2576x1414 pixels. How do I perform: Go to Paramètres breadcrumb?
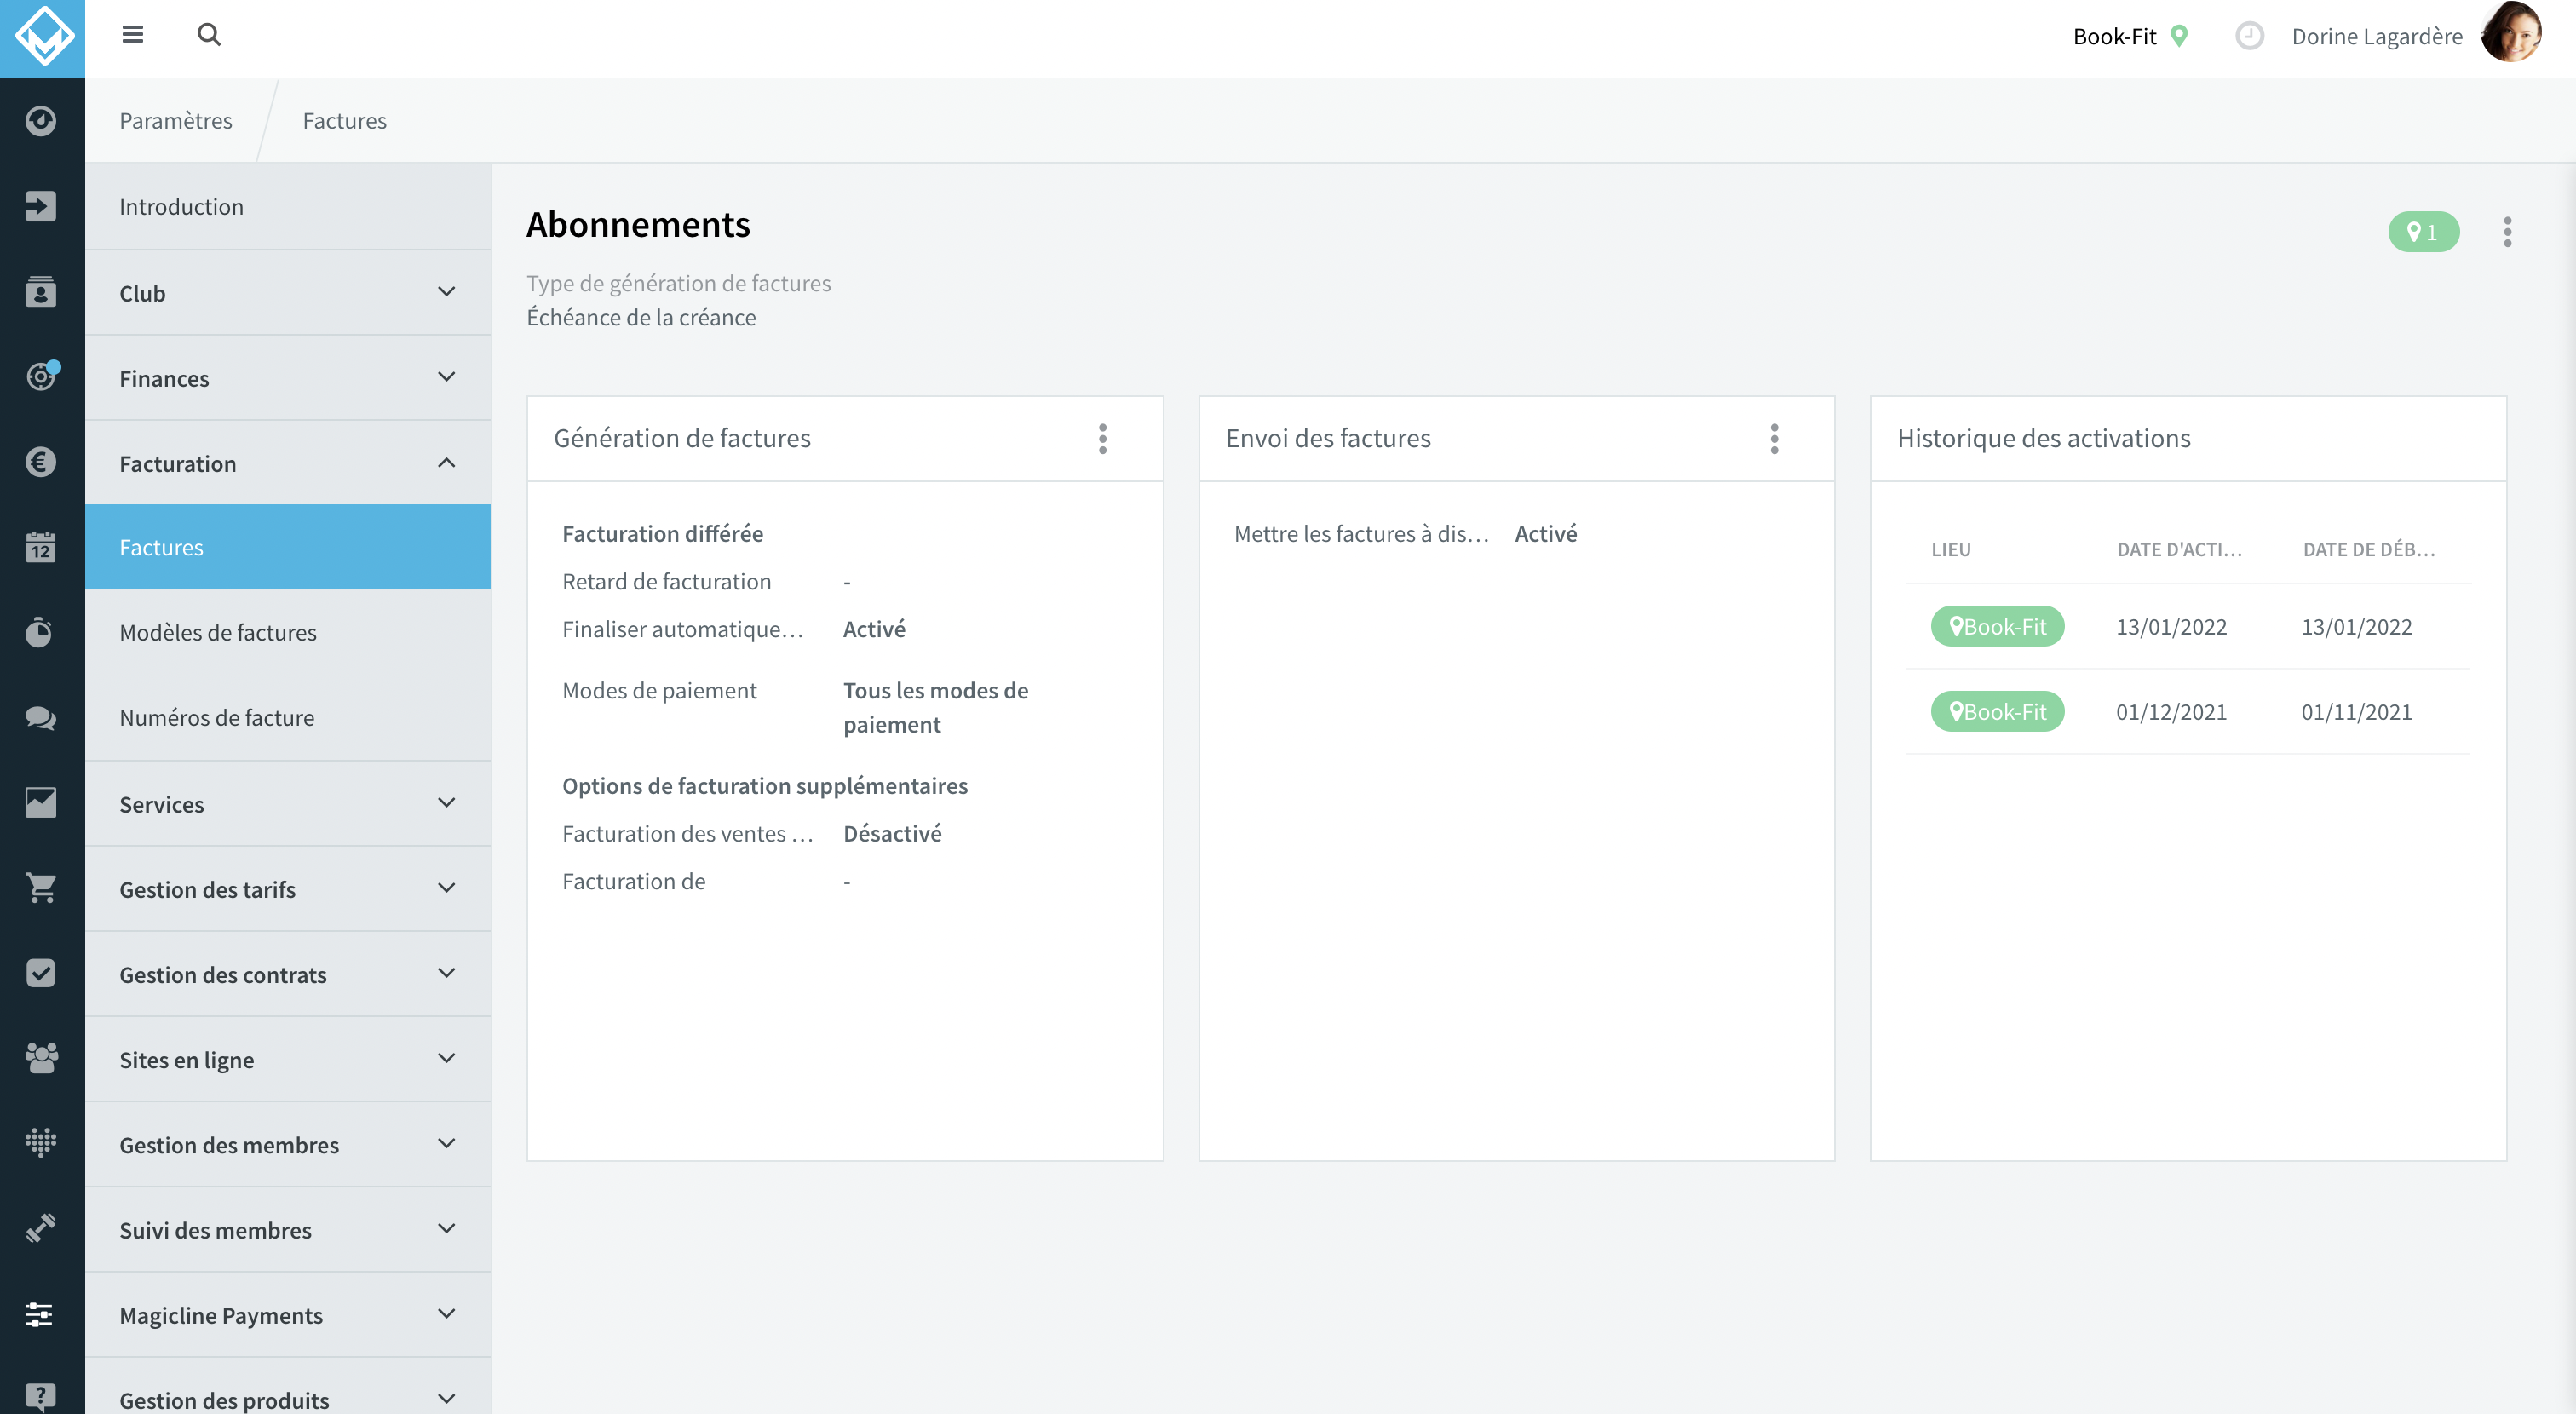176,120
